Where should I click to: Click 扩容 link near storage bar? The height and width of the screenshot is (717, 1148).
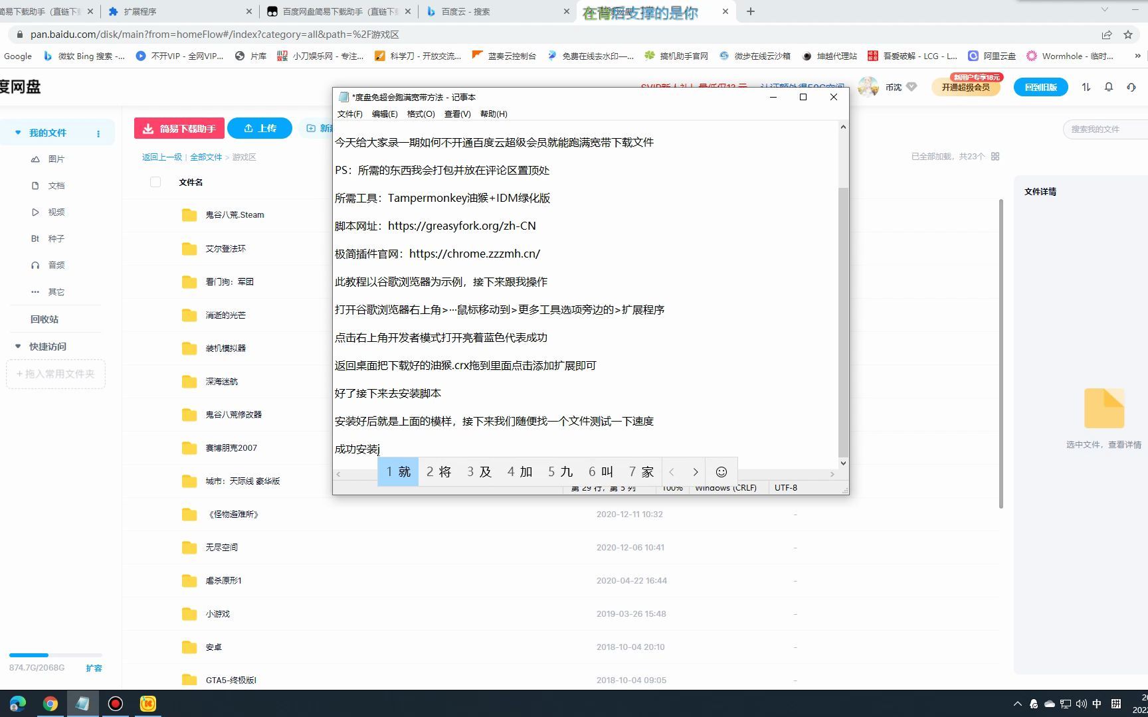(x=94, y=668)
